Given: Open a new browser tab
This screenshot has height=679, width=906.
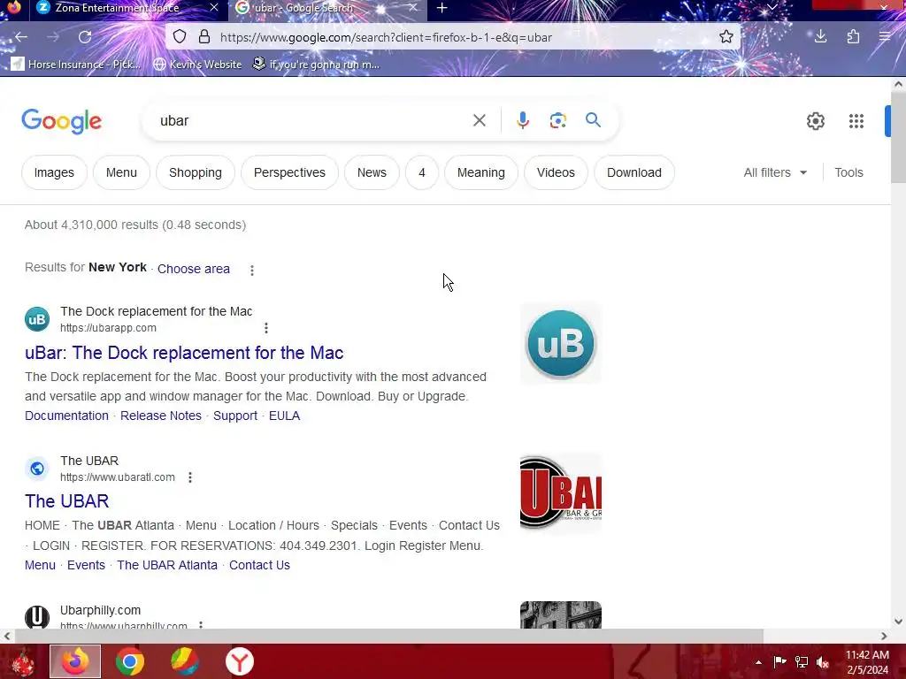Looking at the screenshot, I should pyautogui.click(x=442, y=8).
